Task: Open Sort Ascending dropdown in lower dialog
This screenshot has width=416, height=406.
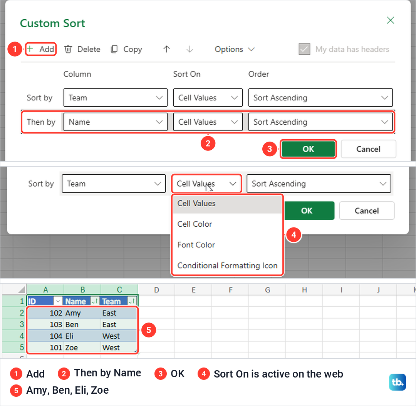Action: tap(319, 184)
